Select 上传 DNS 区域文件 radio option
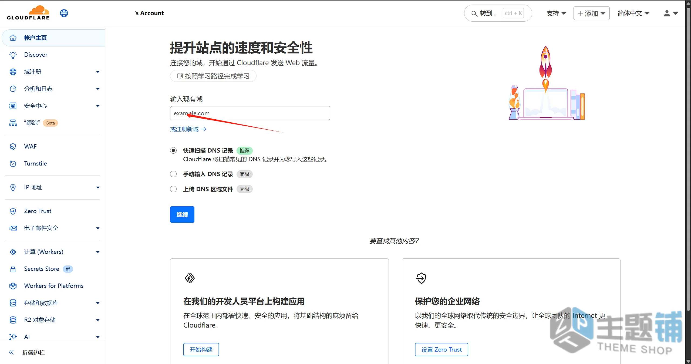The height and width of the screenshot is (364, 691). pos(173,189)
